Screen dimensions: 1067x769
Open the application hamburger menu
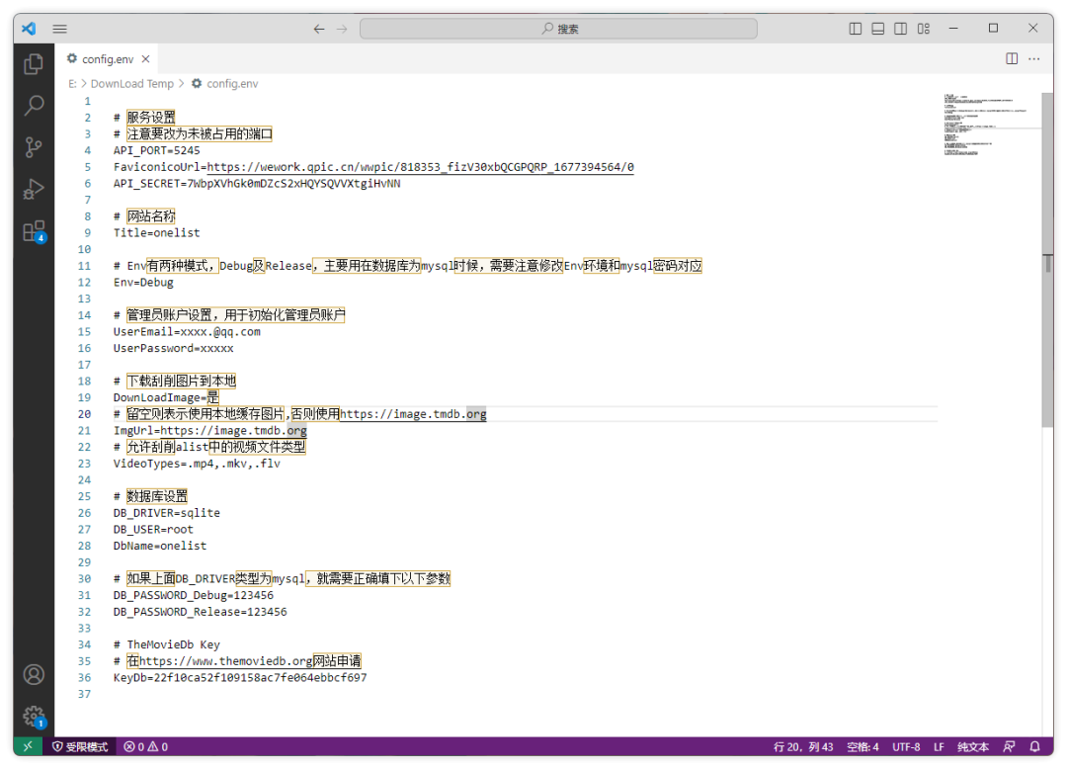pyautogui.click(x=59, y=28)
